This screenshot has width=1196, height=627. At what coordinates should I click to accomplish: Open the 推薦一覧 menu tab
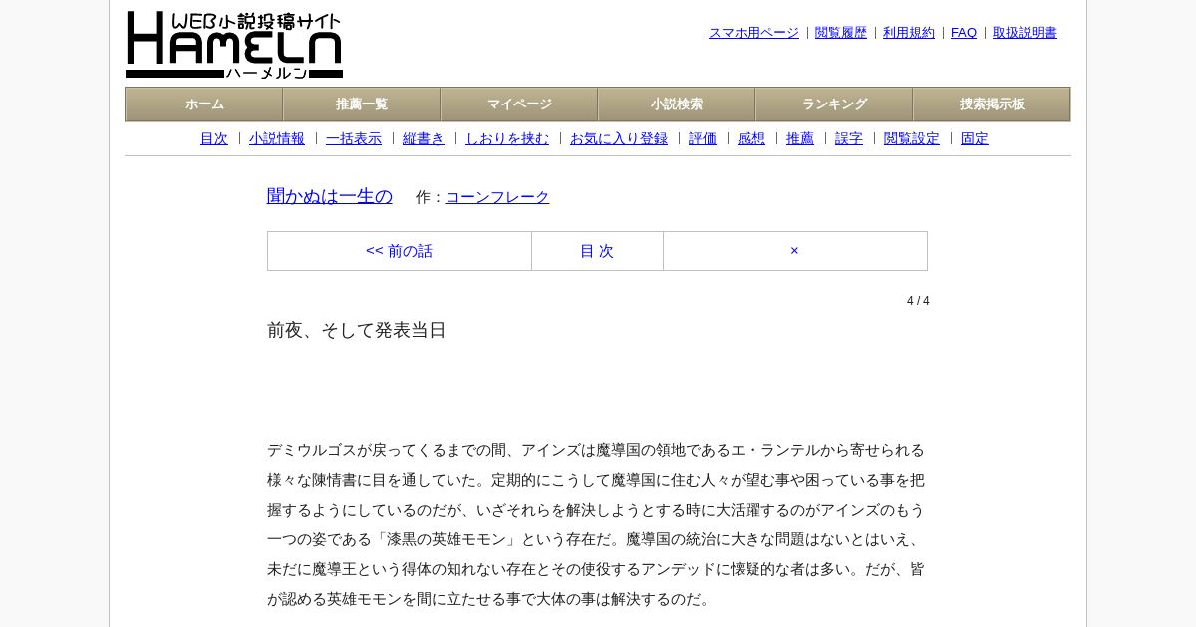click(362, 104)
